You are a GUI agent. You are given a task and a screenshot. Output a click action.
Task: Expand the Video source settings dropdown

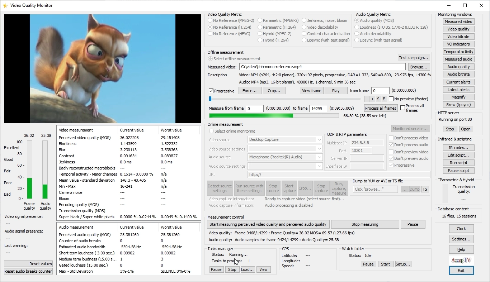(x=285, y=148)
